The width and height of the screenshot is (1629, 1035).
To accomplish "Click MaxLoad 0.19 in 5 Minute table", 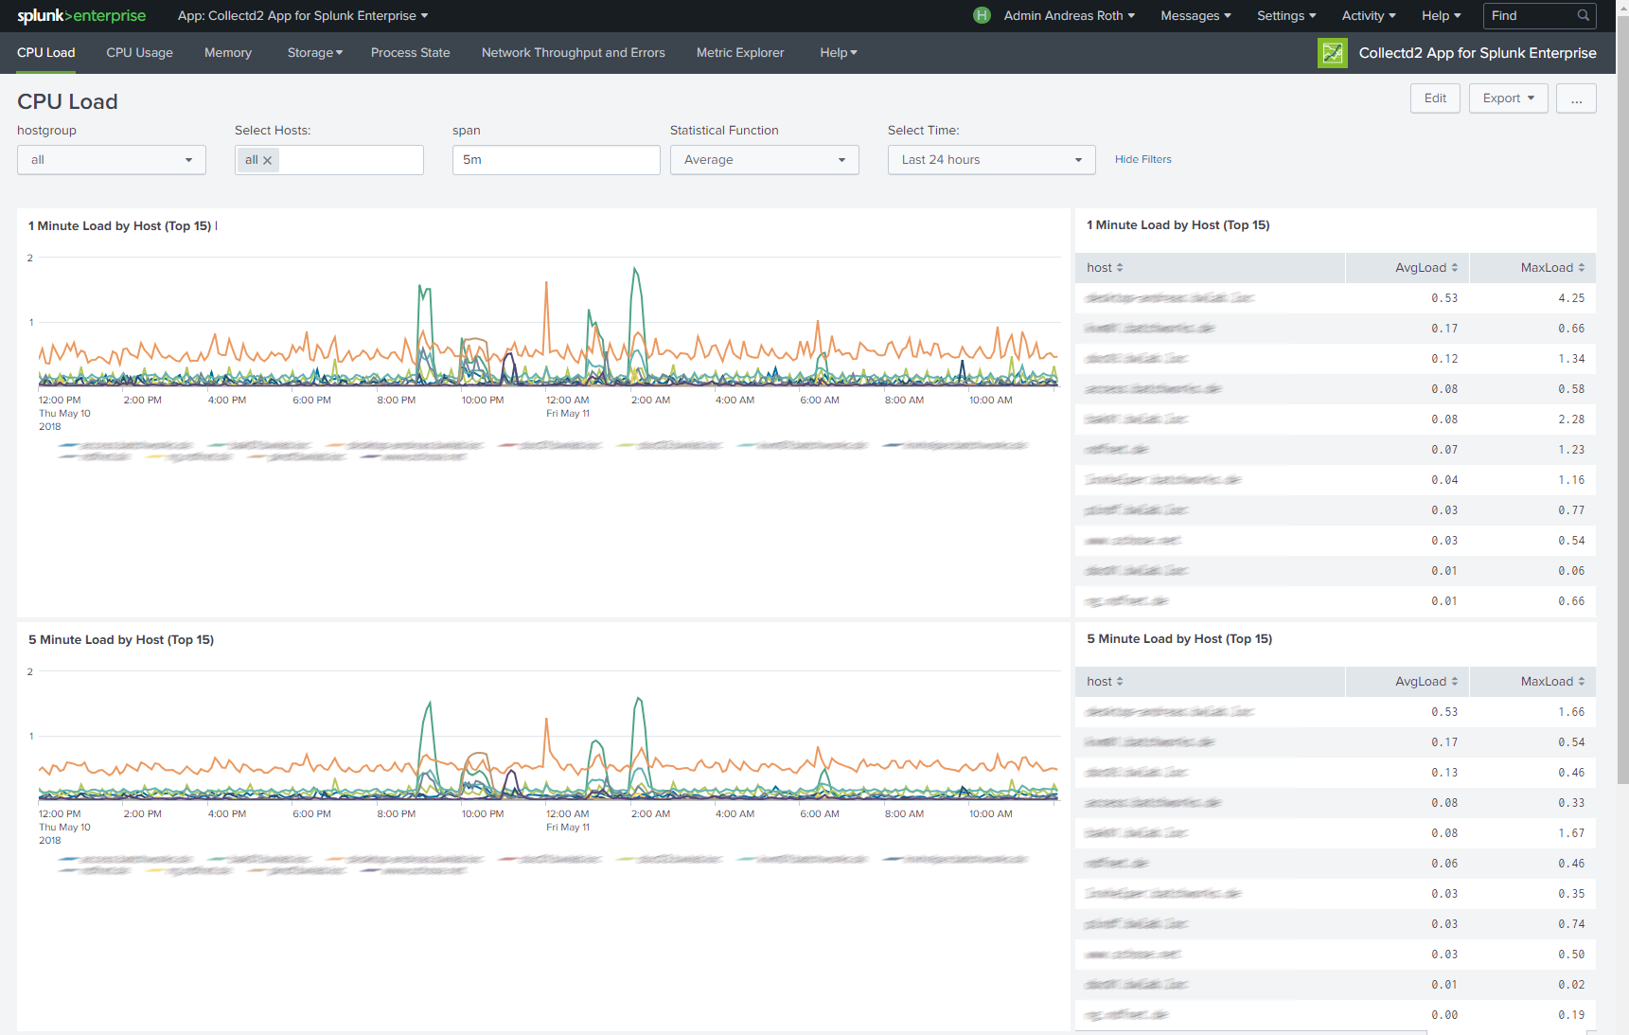I will pyautogui.click(x=1571, y=1015).
